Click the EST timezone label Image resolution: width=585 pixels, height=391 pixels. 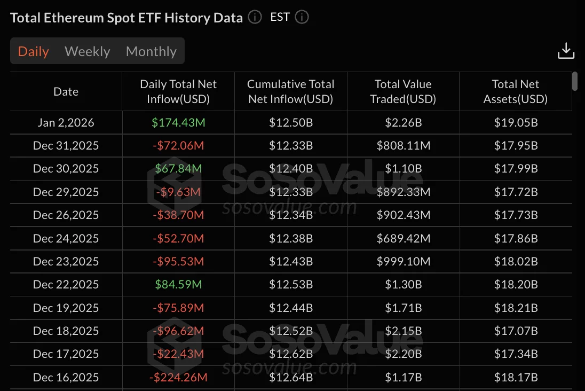click(279, 17)
